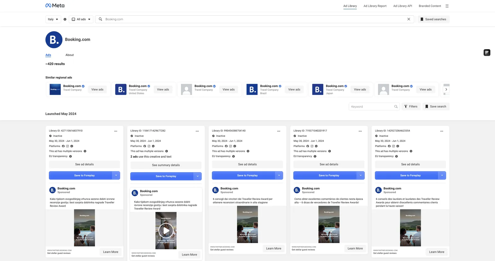See ad details for ad 990454388754140
495x261 pixels.
point(247,164)
